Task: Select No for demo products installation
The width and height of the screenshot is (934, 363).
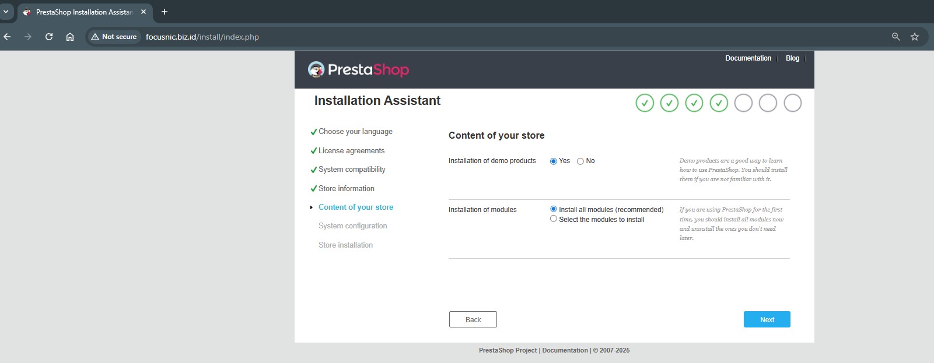Action: click(580, 161)
